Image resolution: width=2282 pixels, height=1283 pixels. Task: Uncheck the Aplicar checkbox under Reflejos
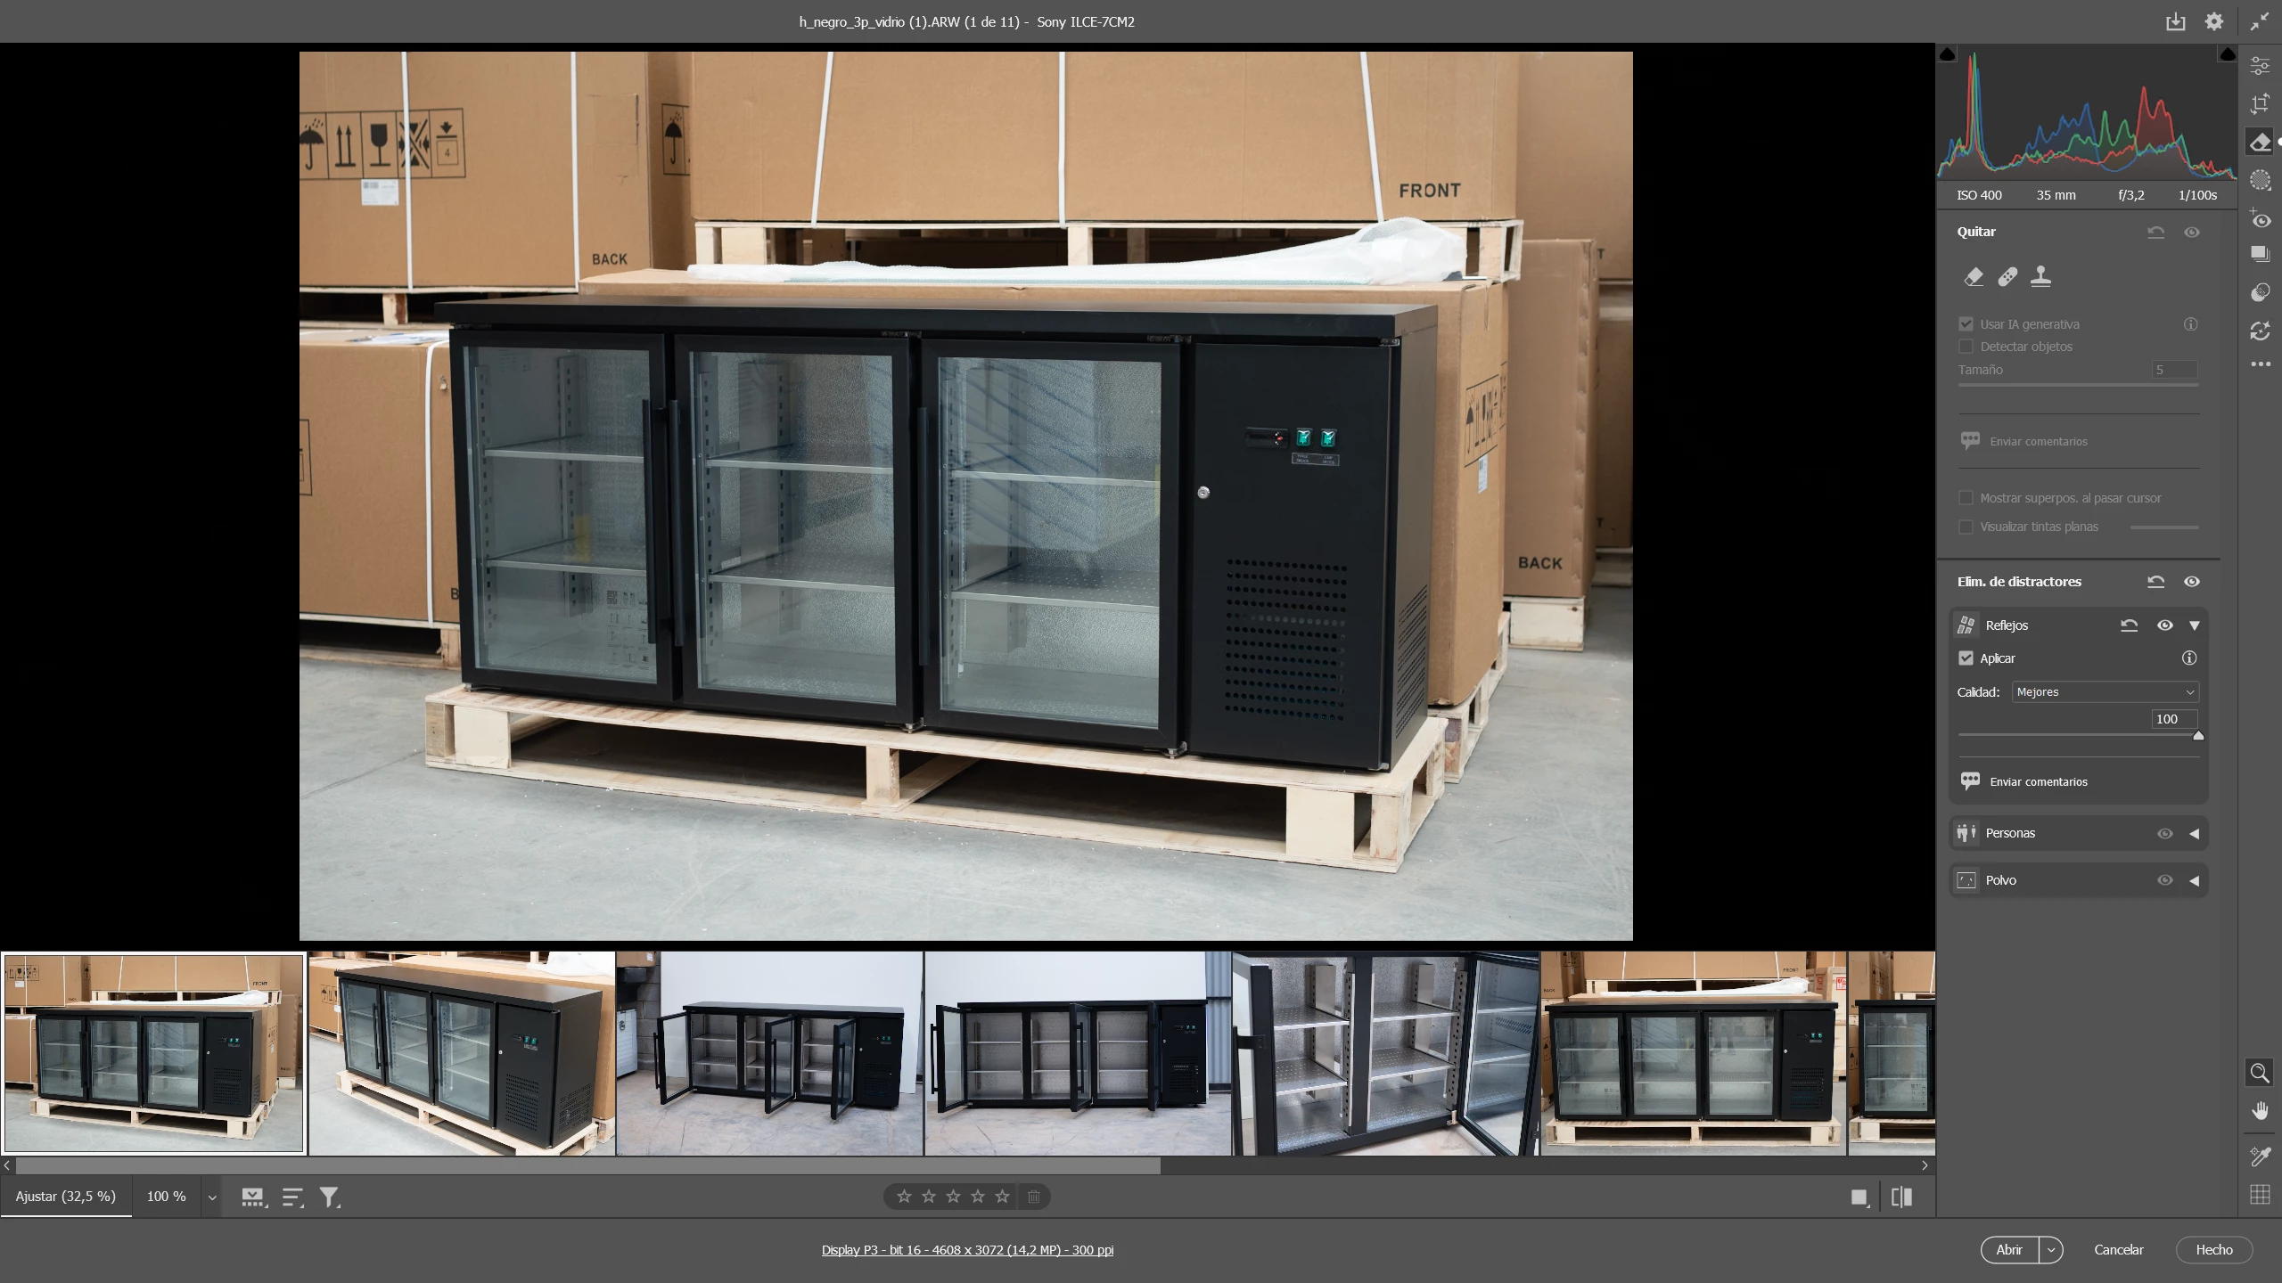(1966, 658)
